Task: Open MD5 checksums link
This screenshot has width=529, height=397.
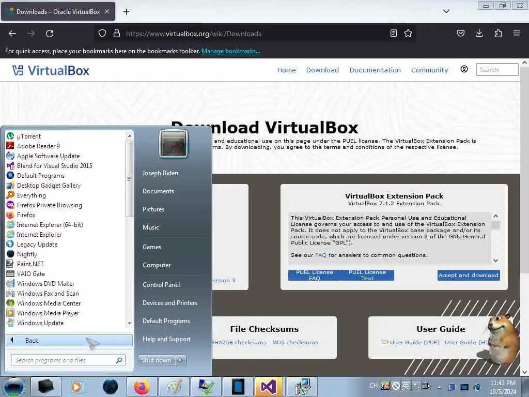Action: (x=295, y=342)
